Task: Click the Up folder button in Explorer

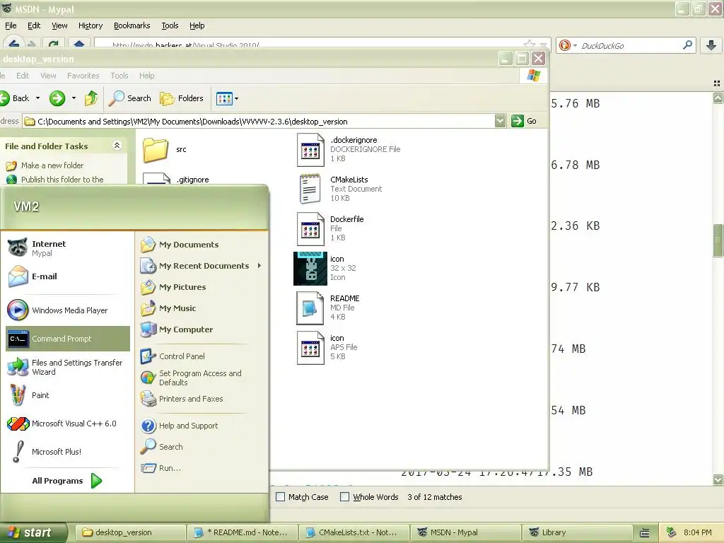Action: pyautogui.click(x=91, y=98)
